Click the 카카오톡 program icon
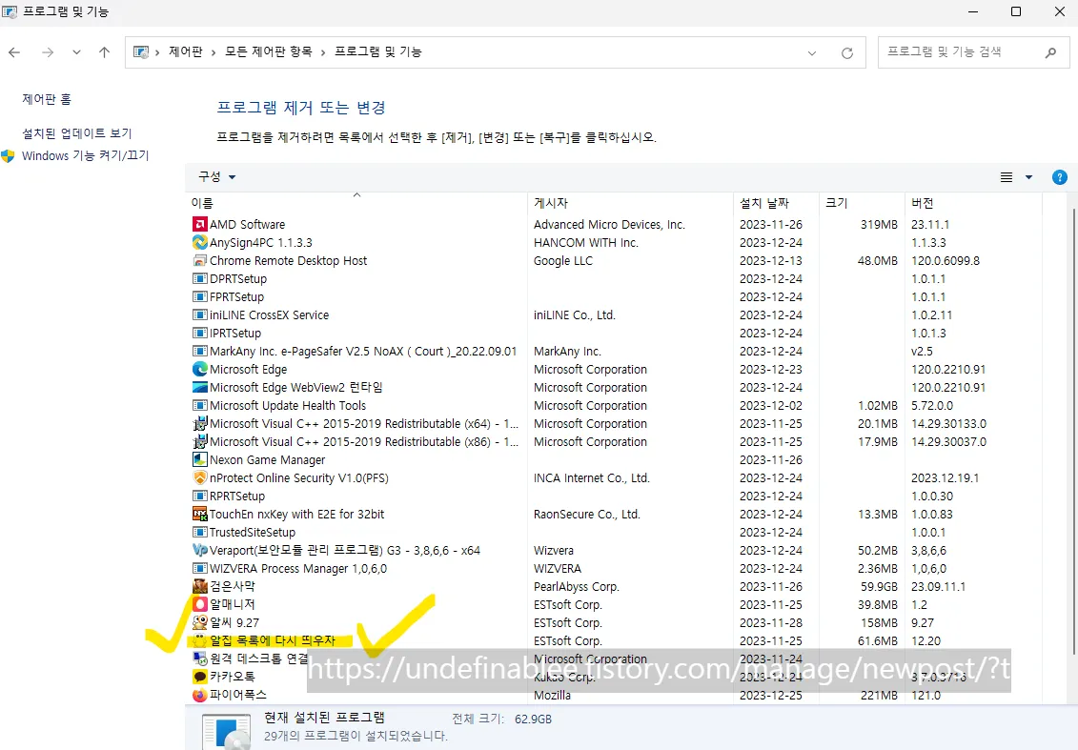Image resolution: width=1078 pixels, height=750 pixels. tap(199, 677)
